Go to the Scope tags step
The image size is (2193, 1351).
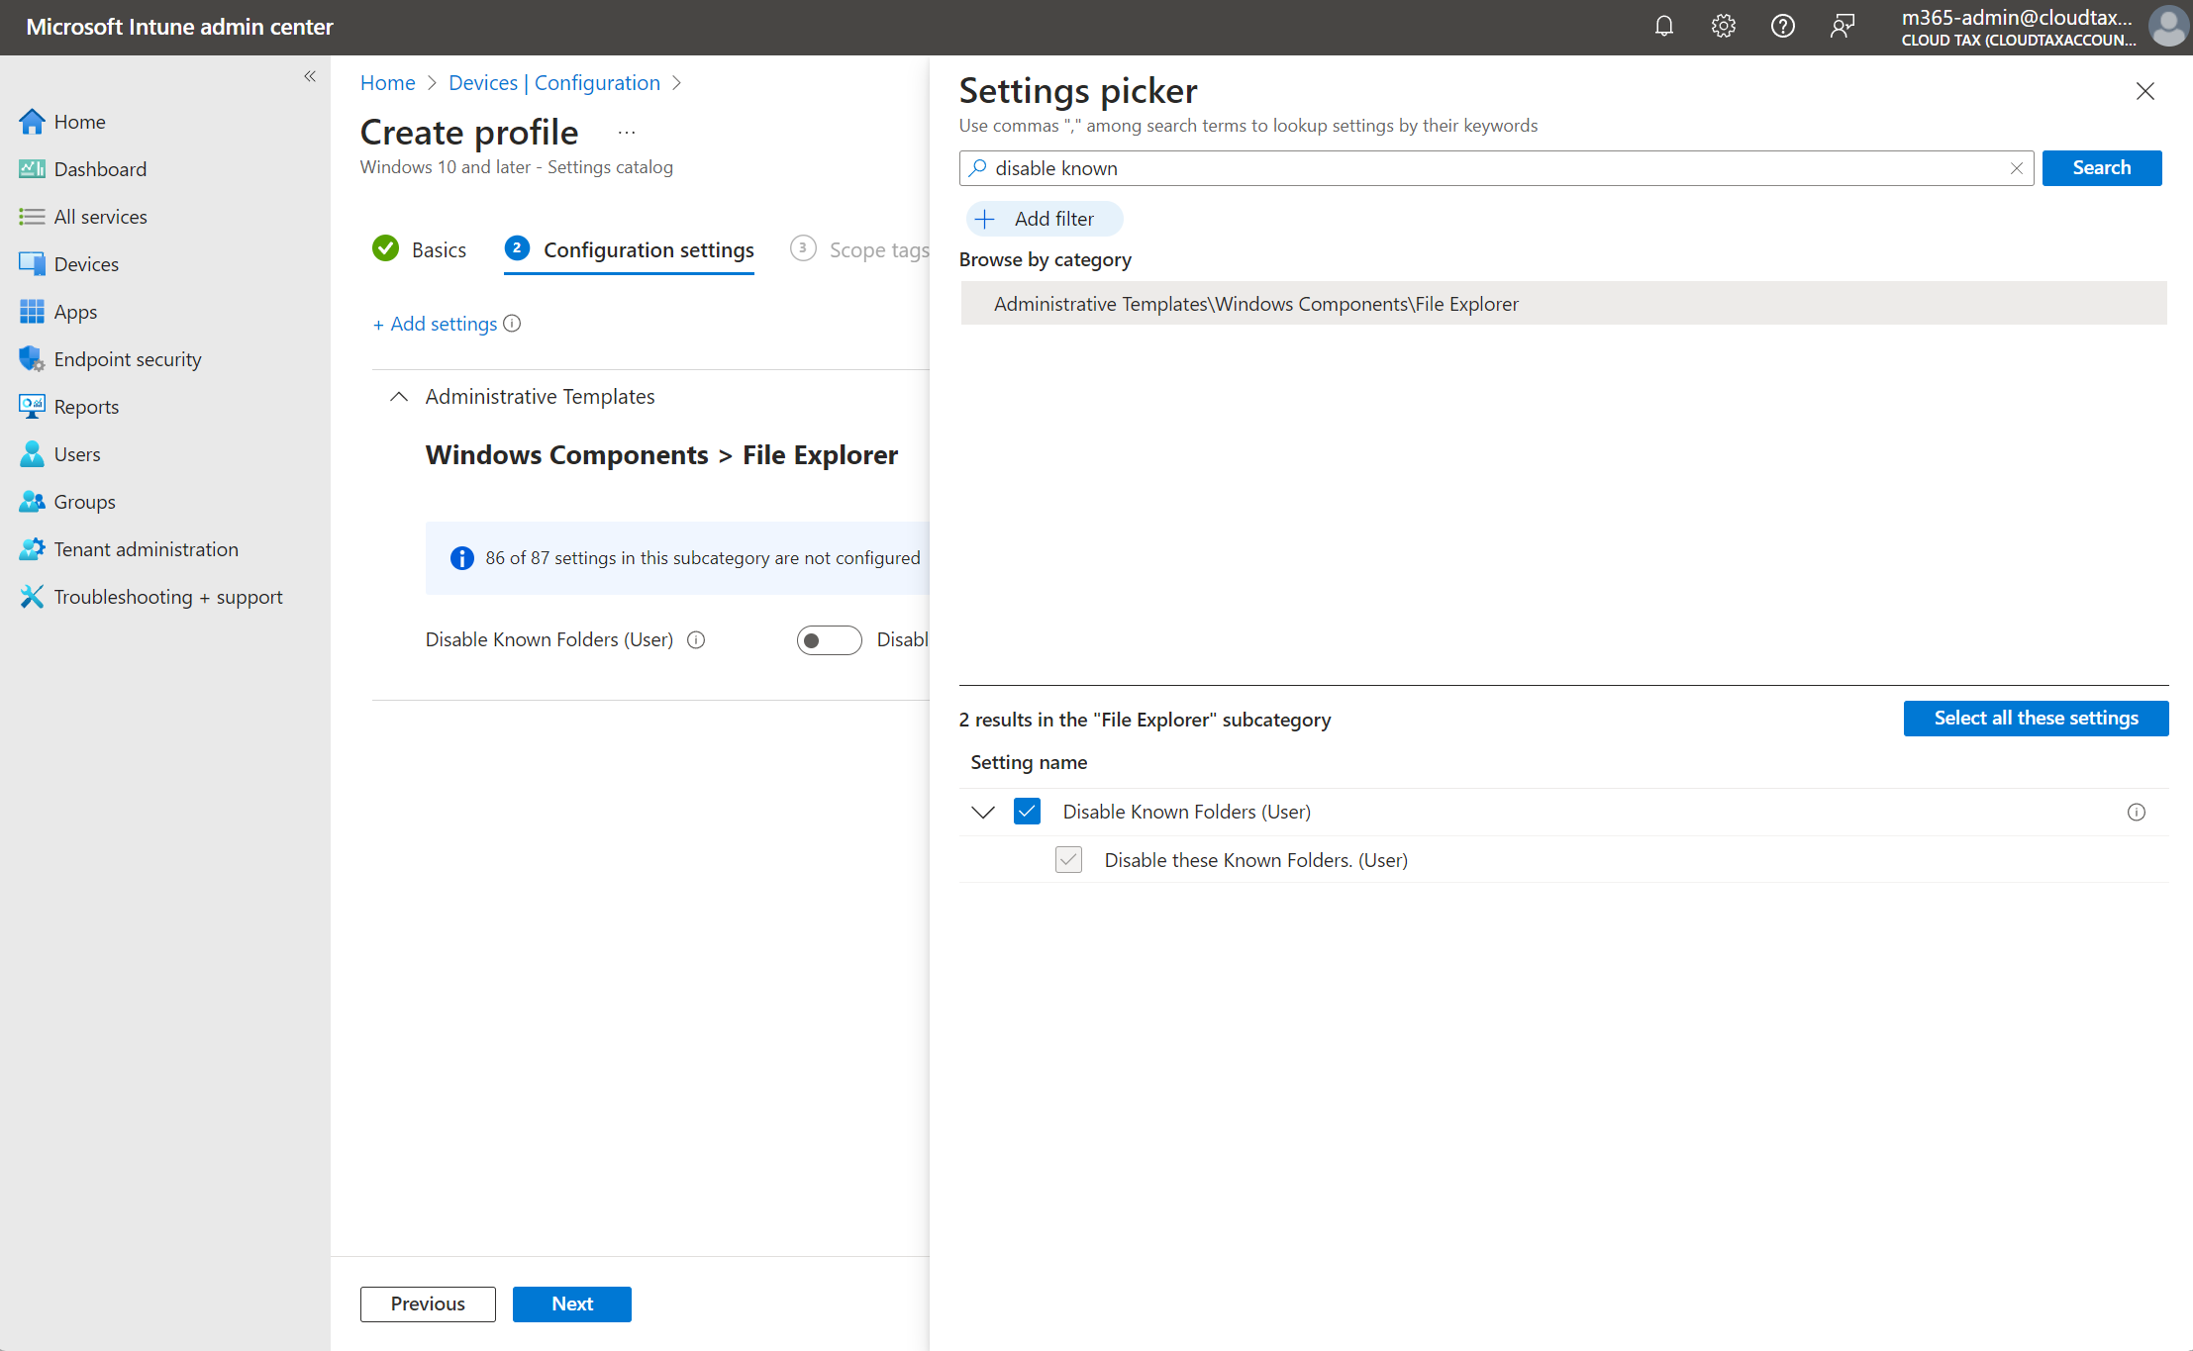point(859,250)
